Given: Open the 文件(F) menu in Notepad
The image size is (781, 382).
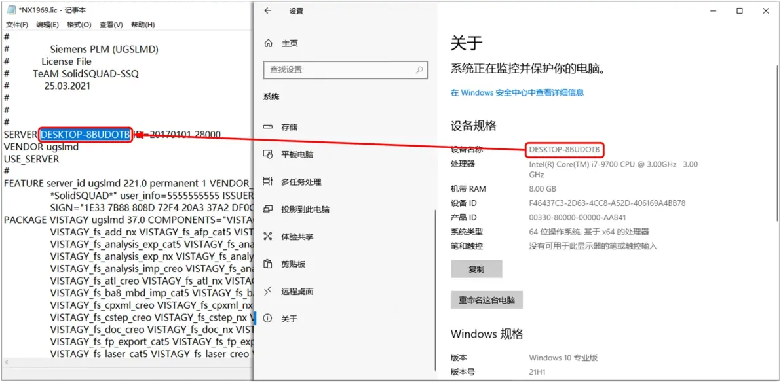Looking at the screenshot, I should 17,25.
